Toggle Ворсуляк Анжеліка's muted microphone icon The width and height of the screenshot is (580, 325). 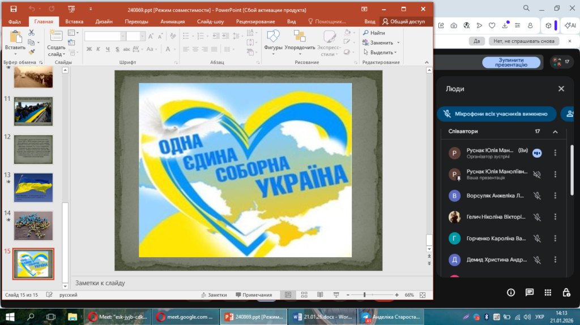click(537, 196)
